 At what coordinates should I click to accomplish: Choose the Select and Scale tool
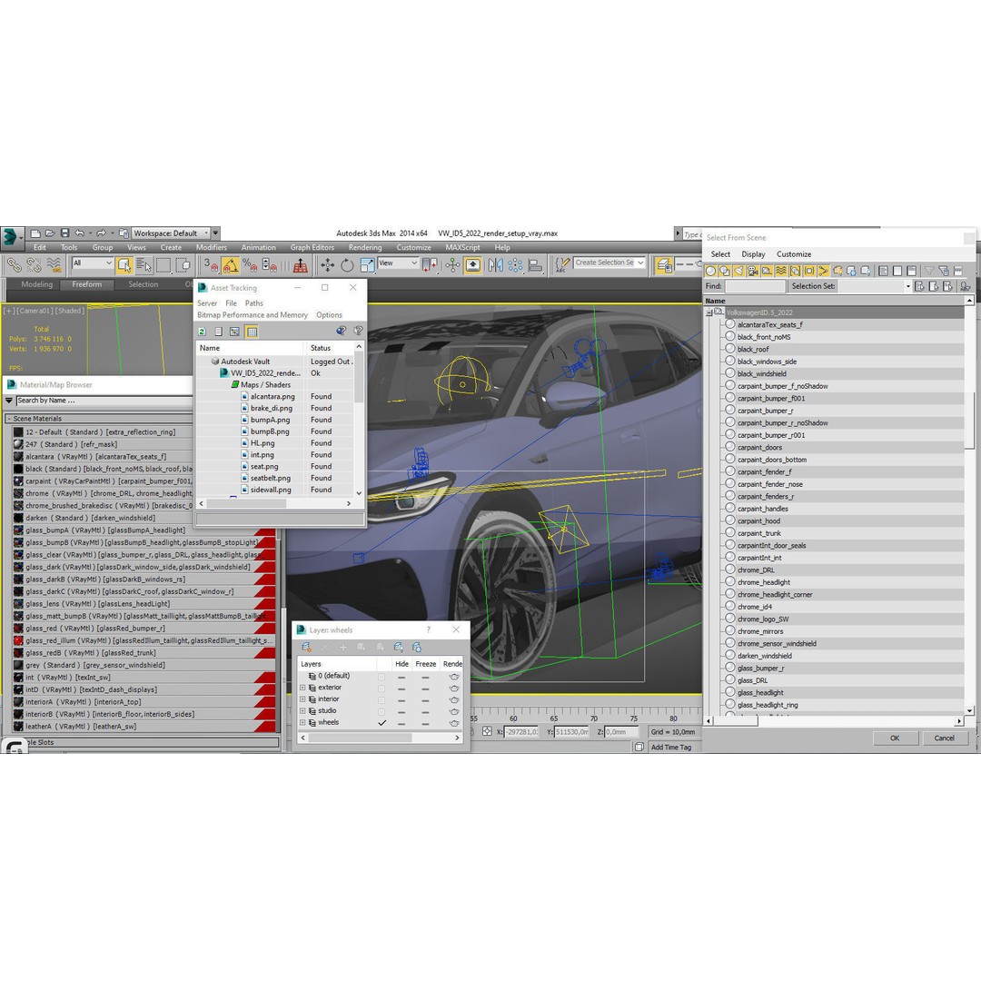pos(367,265)
